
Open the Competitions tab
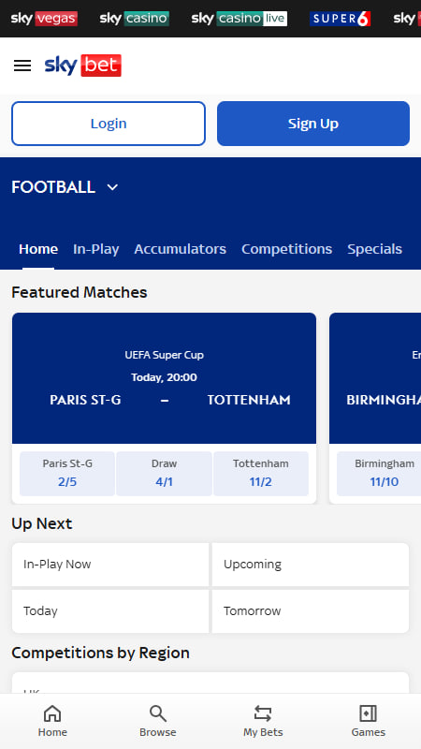[286, 249]
